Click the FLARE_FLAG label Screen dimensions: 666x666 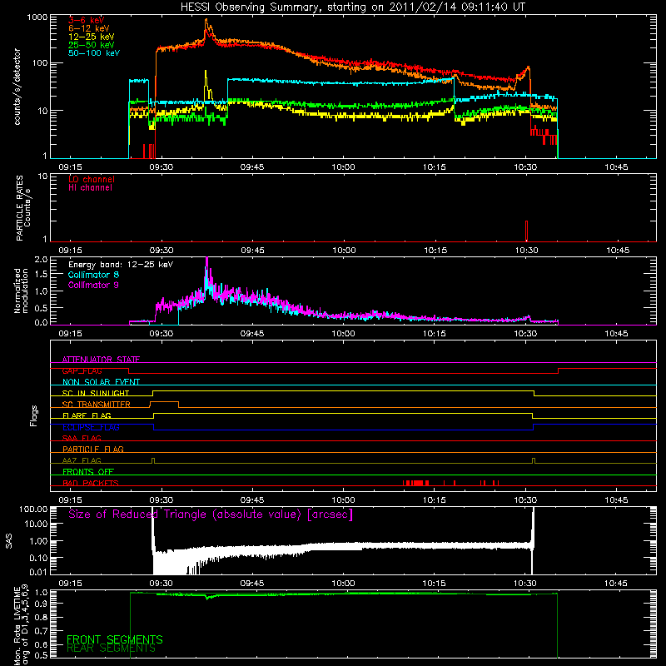pos(87,415)
